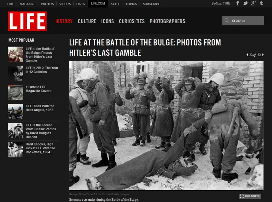Open the Hells Angels 1965 thumbnail

click(x=15, y=112)
